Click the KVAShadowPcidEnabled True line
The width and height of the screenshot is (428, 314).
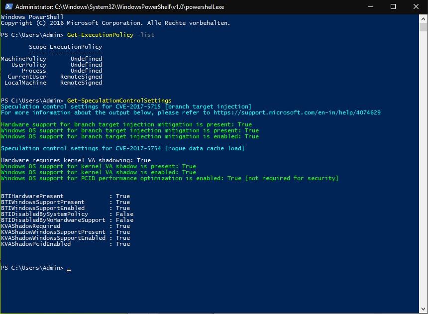65,244
